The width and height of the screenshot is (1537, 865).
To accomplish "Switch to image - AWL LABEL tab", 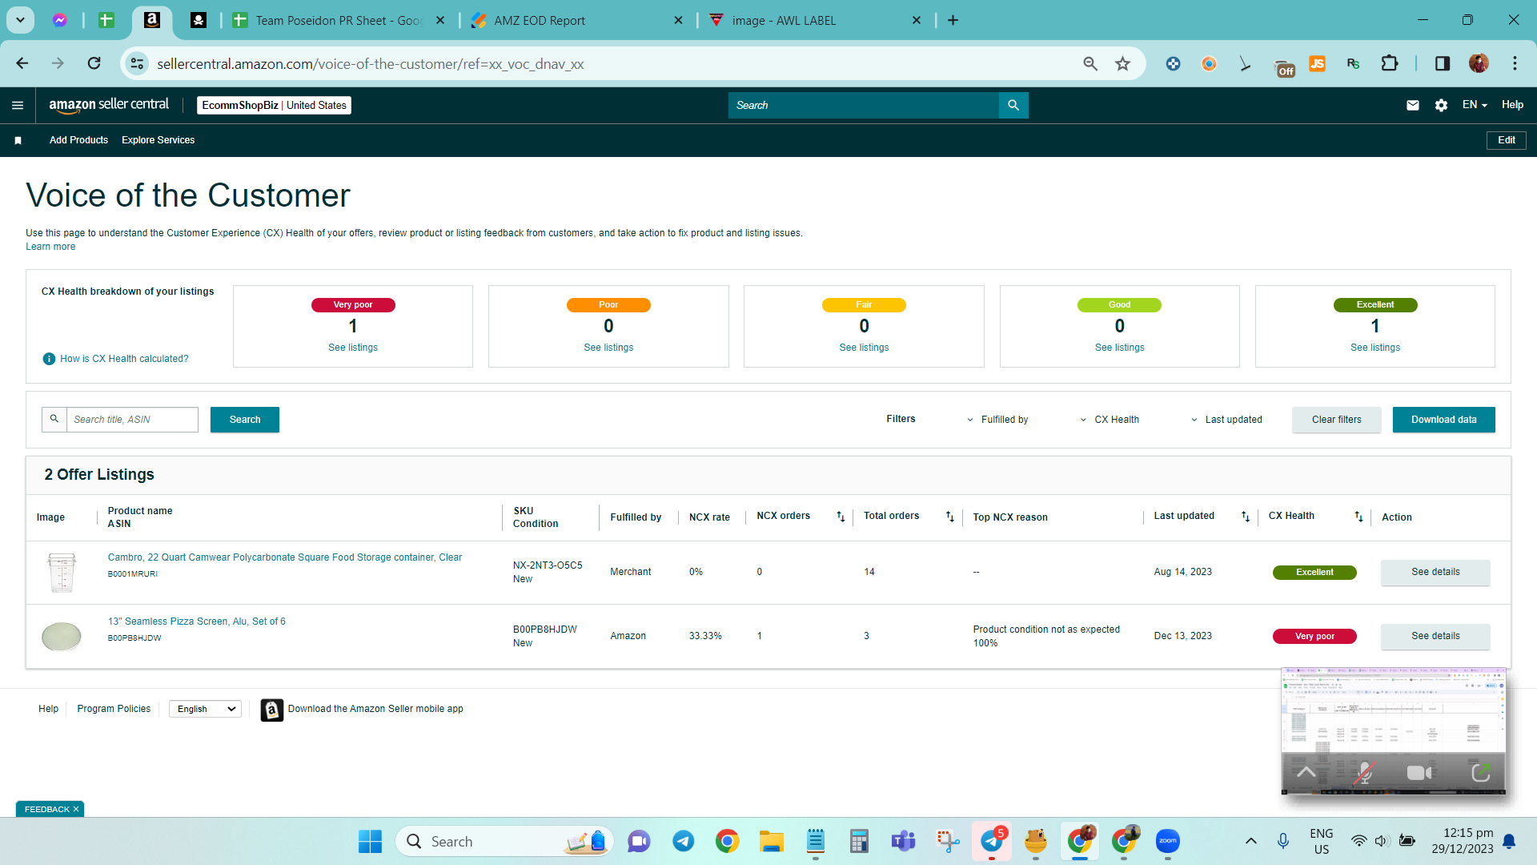I will [x=814, y=21].
